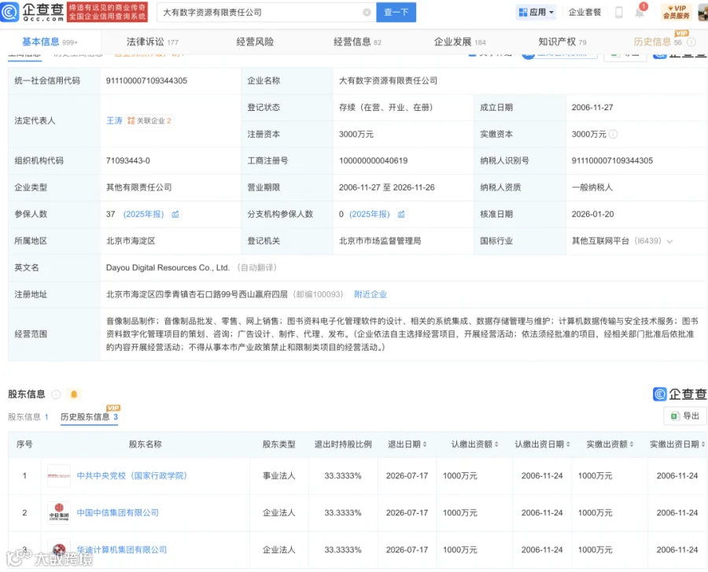
Task: Click the 导出 export button
Action: point(685,415)
